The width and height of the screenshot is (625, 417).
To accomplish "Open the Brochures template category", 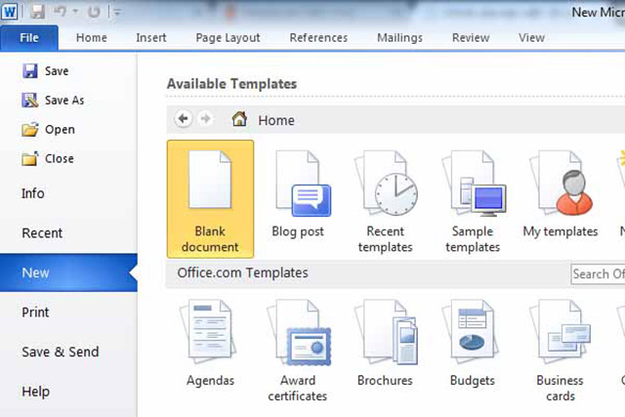I will (x=385, y=345).
